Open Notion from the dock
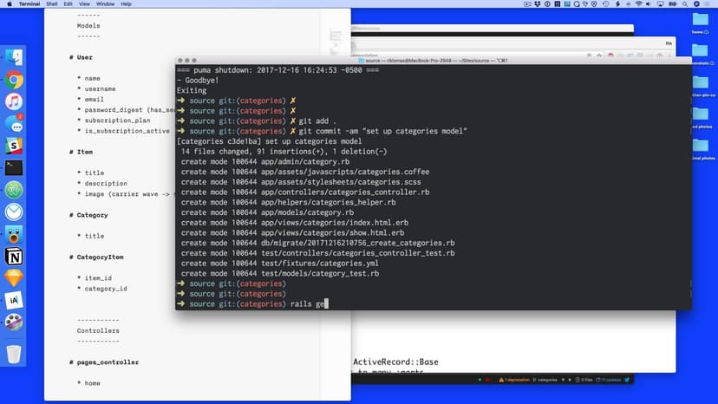 coord(14,257)
